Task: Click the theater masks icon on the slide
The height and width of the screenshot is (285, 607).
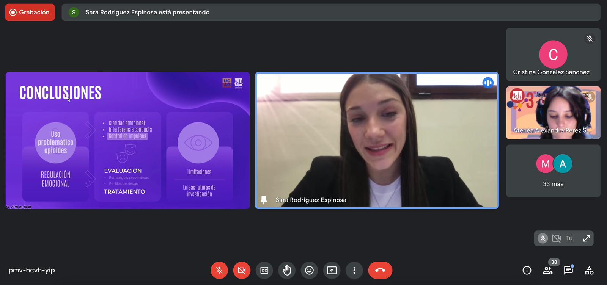Action: (x=126, y=153)
